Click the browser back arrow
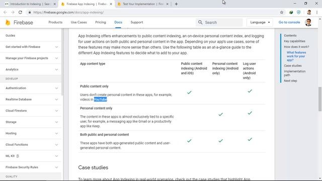This screenshot has height=181, width=322. tap(5, 12)
